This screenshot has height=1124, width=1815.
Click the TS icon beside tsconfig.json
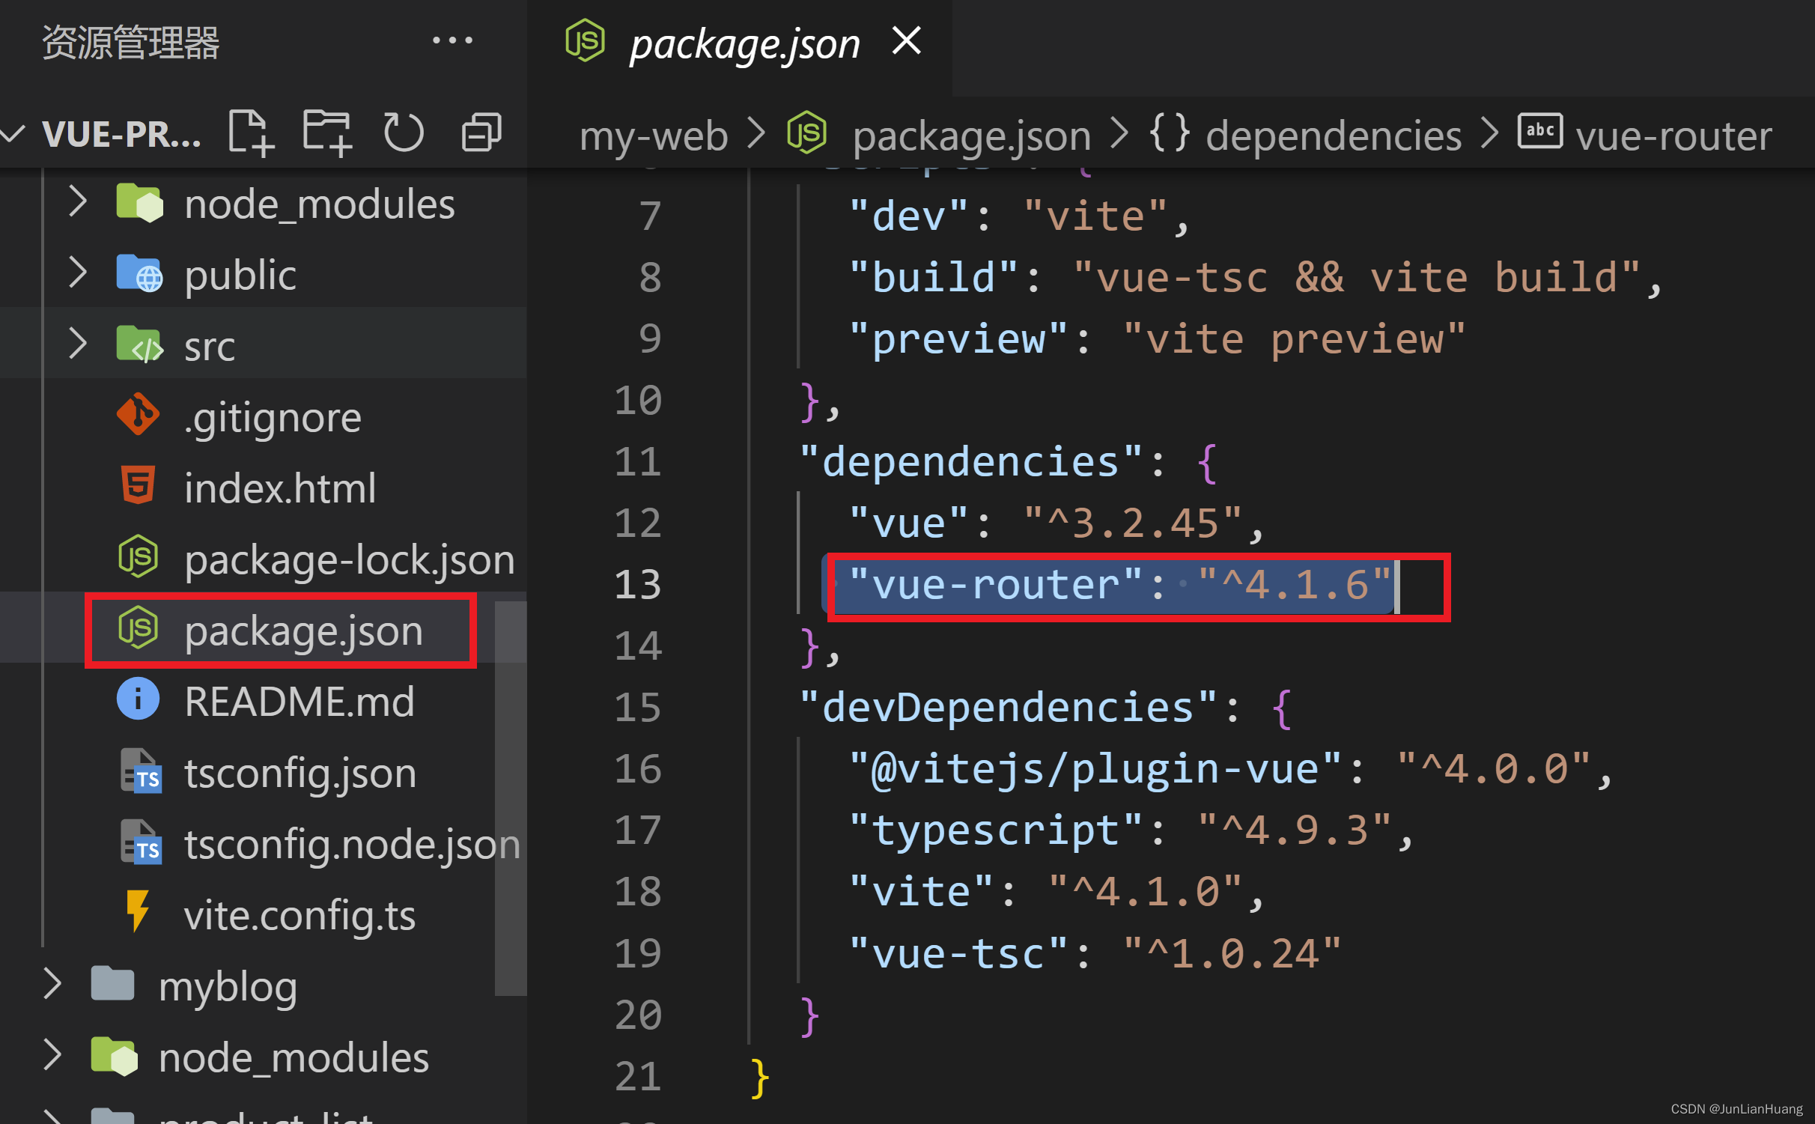pyautogui.click(x=141, y=771)
